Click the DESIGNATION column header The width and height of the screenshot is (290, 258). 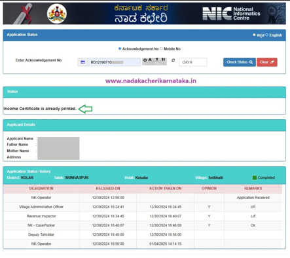coord(41,189)
